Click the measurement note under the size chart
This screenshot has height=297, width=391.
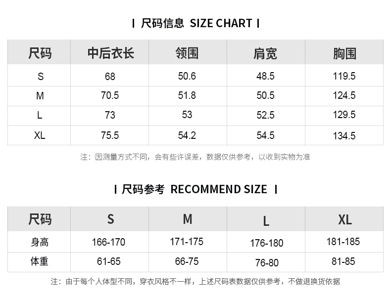[x=195, y=157]
